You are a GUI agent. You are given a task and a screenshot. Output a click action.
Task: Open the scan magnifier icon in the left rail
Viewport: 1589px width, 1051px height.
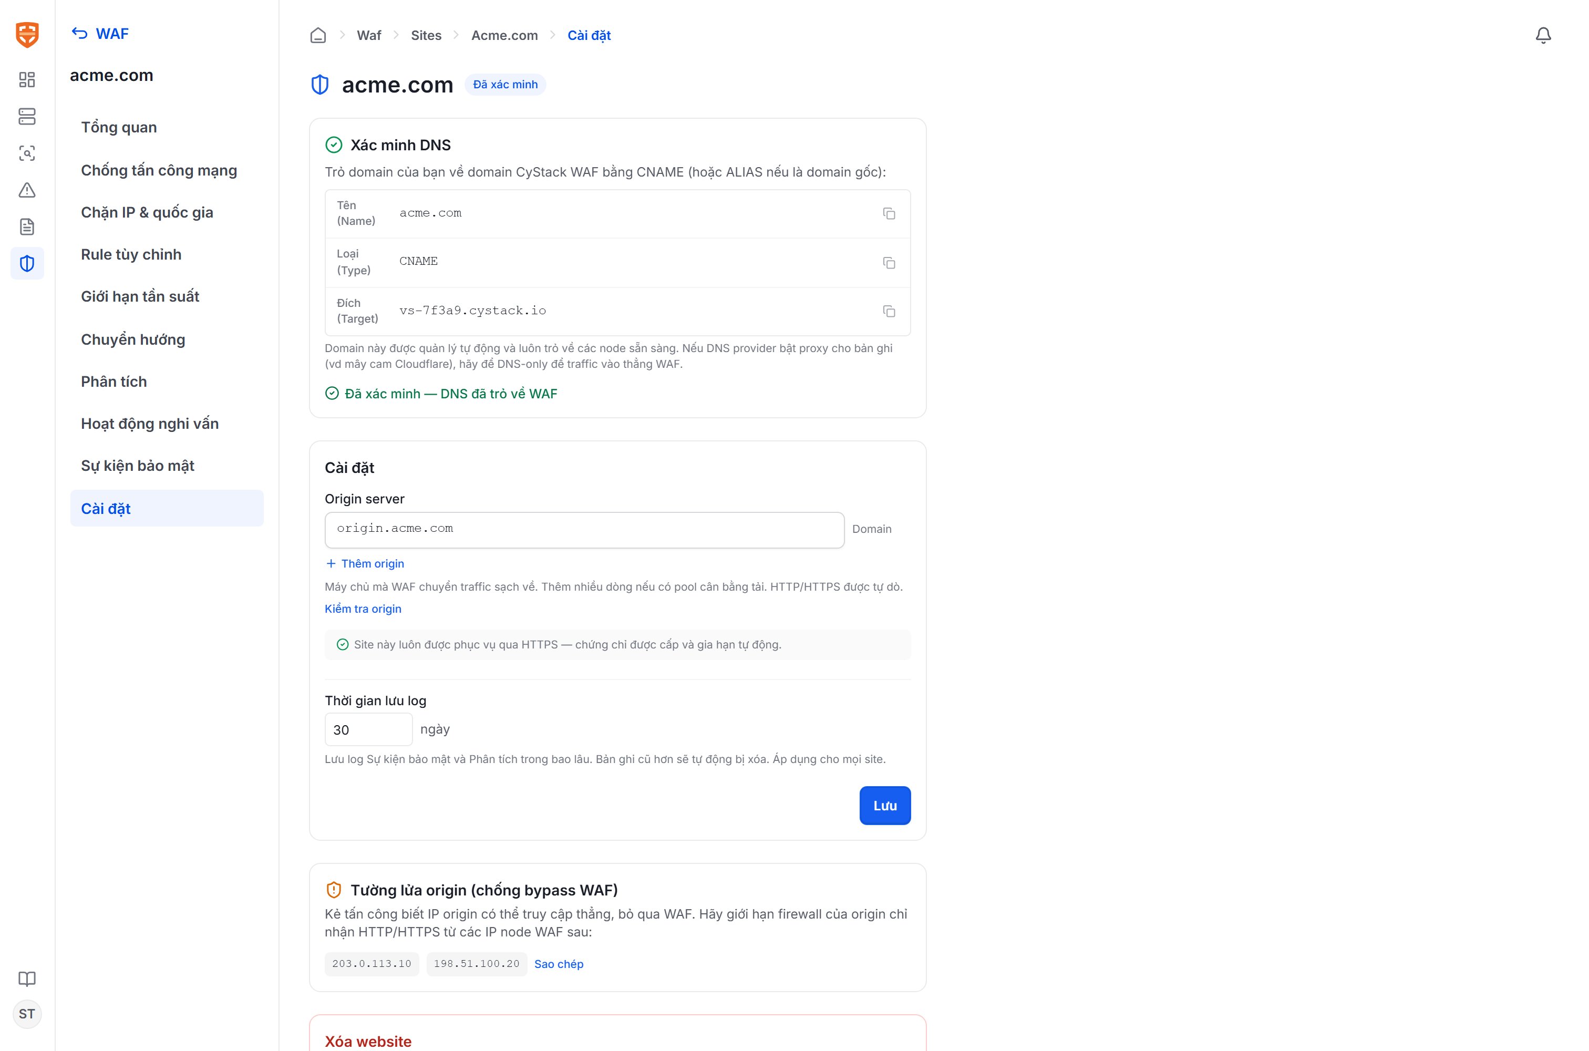[27, 153]
